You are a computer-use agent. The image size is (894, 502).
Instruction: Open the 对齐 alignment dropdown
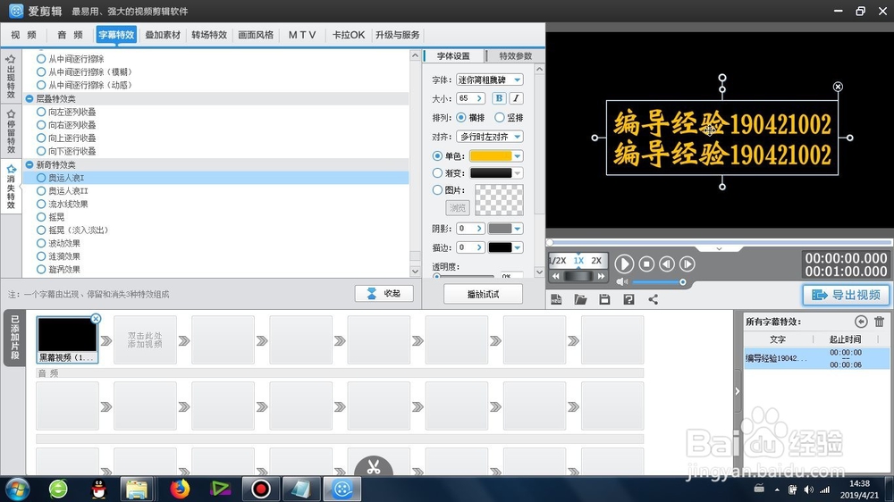coord(489,137)
